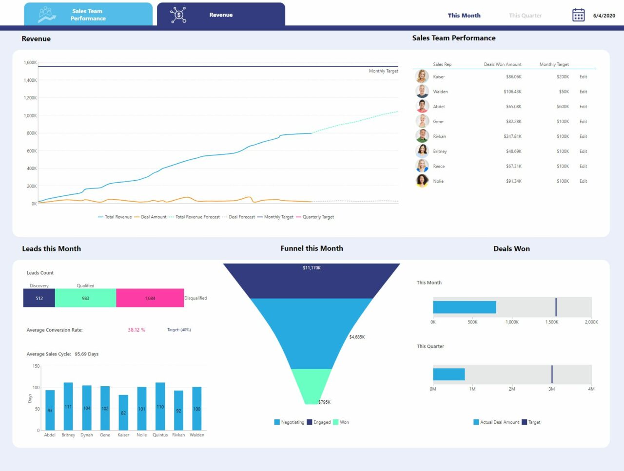Switch to the Revenue tab
Viewport: 624px width, 471px height.
point(221,15)
